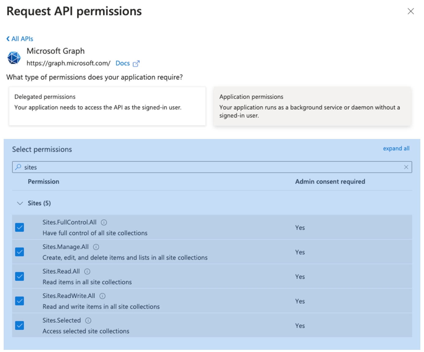The height and width of the screenshot is (352, 424).
Task: Open the Microsoft Graph Docs link
Action: [123, 63]
